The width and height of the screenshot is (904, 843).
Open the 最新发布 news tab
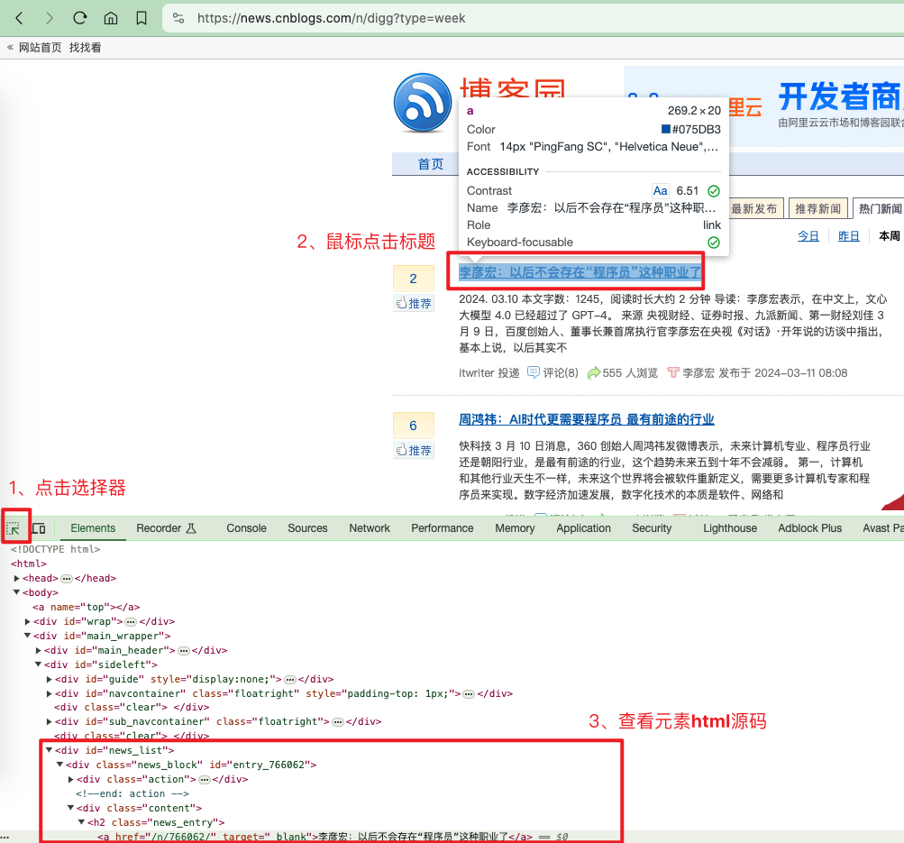[754, 209]
